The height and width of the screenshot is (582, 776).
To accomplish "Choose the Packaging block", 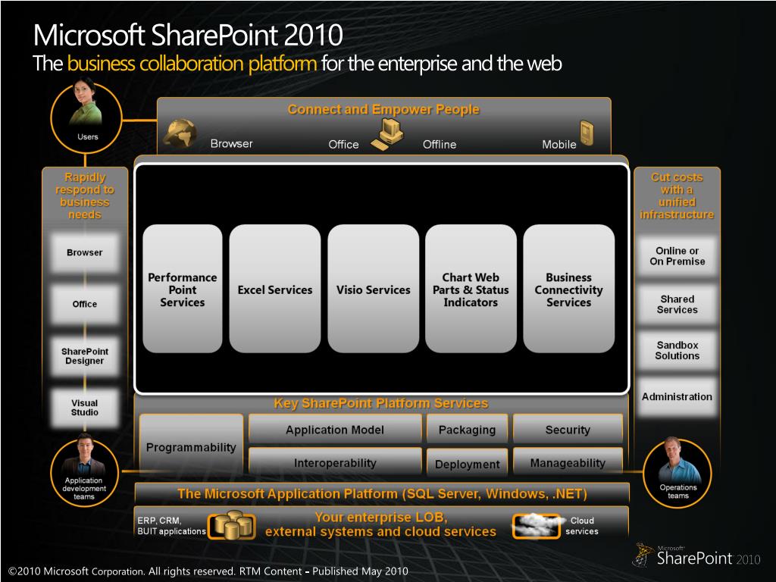I will pyautogui.click(x=467, y=429).
